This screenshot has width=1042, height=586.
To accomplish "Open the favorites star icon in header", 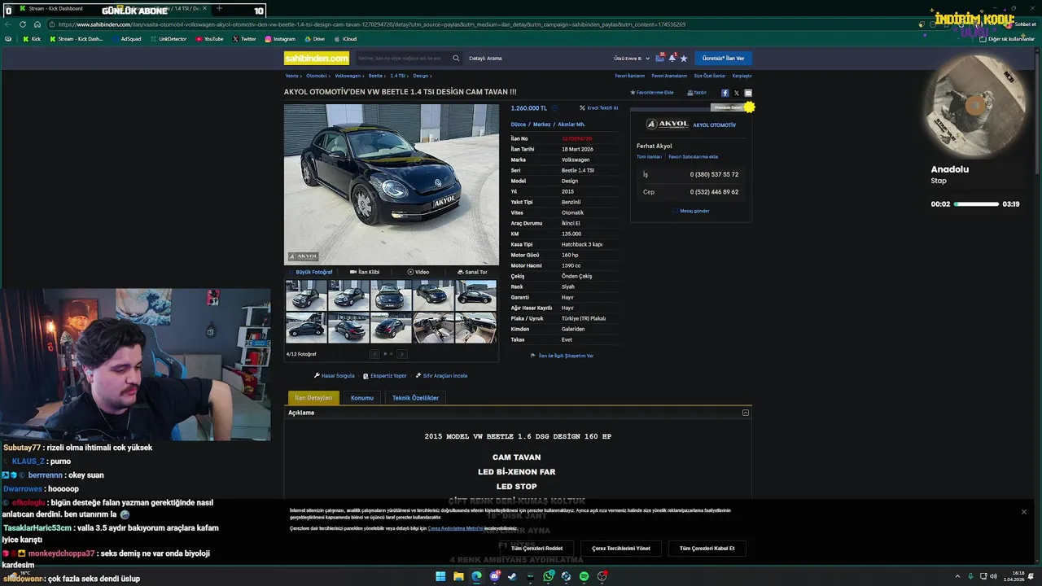I will 684,59.
